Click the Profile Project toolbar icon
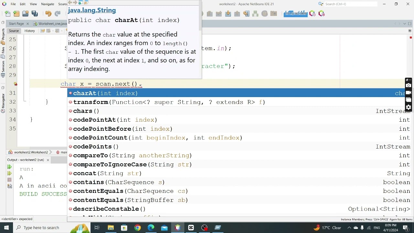 coord(312,14)
